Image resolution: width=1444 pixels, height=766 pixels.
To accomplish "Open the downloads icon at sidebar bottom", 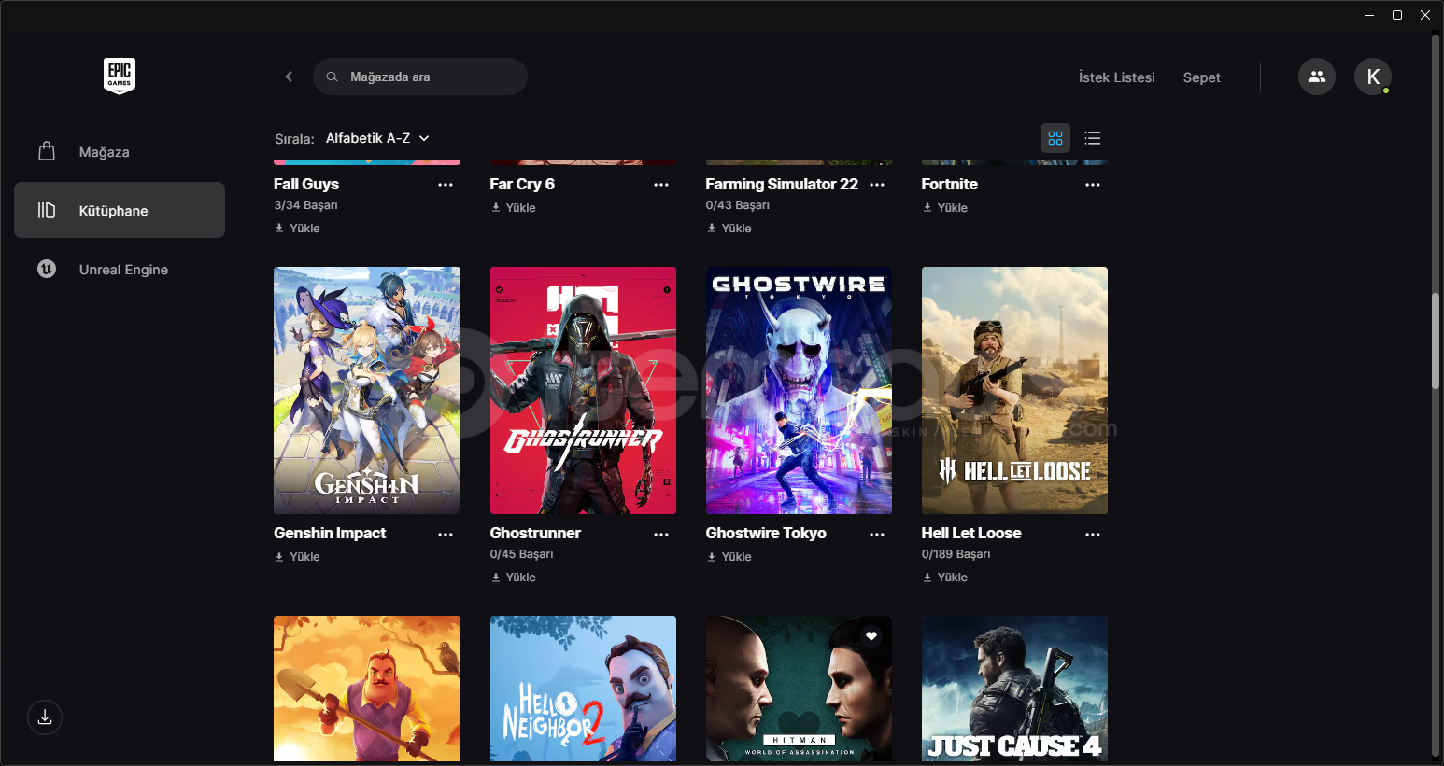I will 45,717.
